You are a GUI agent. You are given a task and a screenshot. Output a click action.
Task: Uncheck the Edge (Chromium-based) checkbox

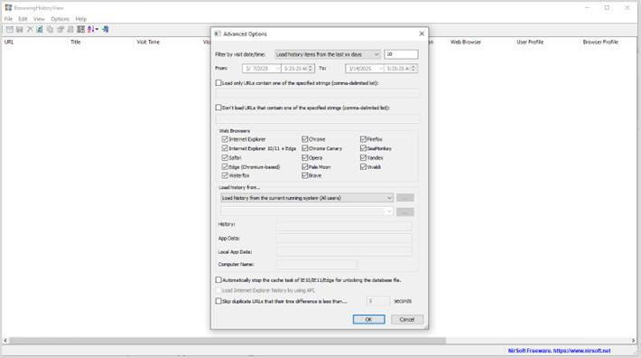click(x=225, y=167)
